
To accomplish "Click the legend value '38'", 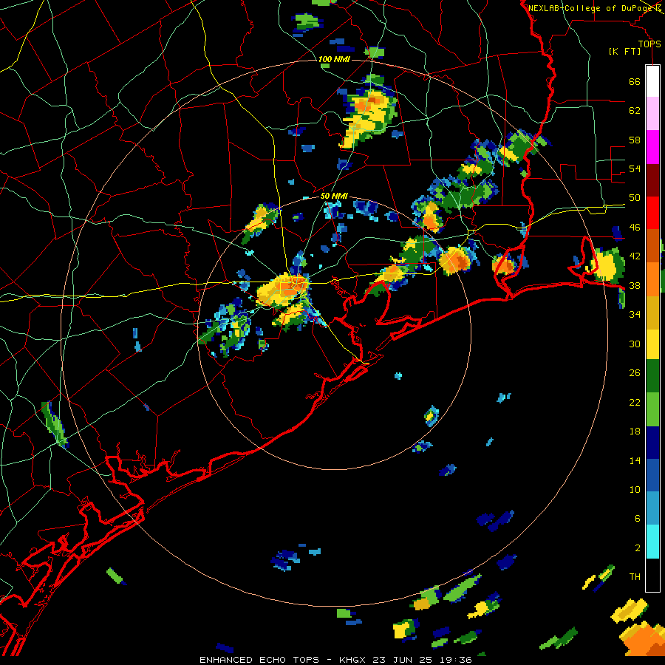I will pos(635,285).
